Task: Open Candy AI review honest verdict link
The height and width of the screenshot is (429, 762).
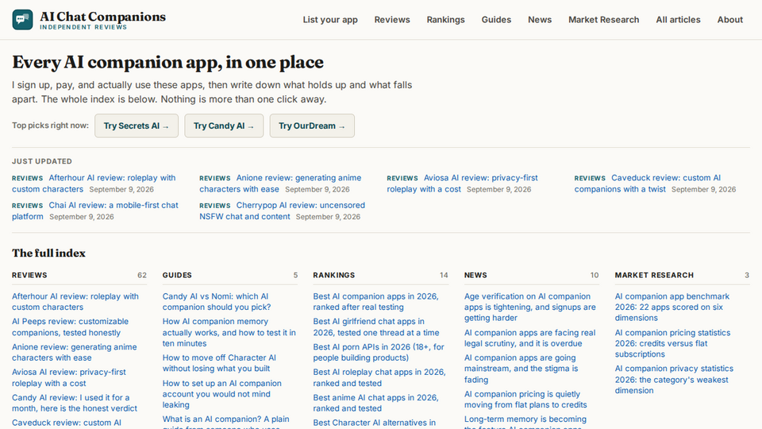Action: pyautogui.click(x=75, y=403)
